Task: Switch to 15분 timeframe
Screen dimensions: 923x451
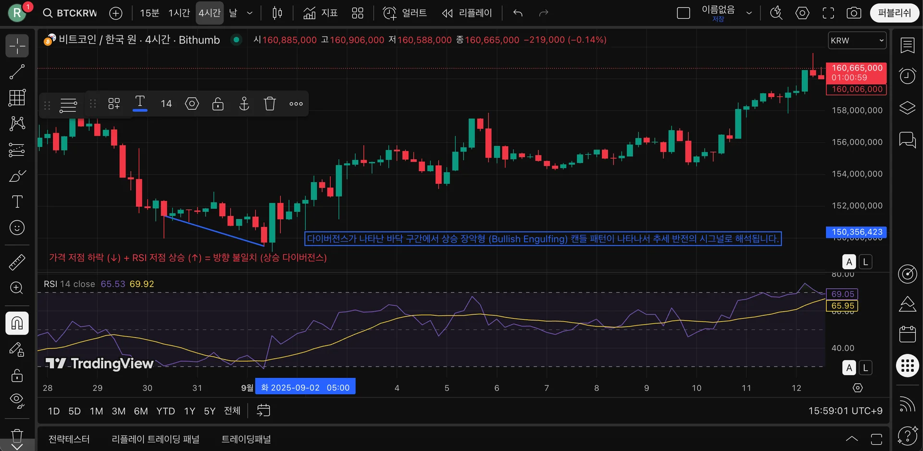Action: [x=150, y=13]
